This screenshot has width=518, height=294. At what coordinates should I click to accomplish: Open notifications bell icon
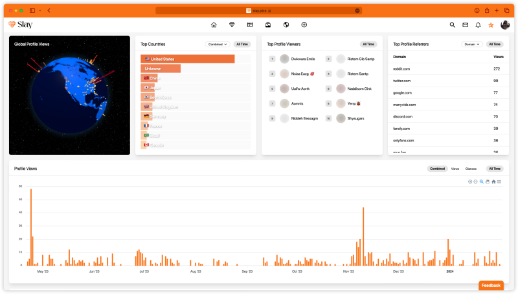tap(478, 25)
